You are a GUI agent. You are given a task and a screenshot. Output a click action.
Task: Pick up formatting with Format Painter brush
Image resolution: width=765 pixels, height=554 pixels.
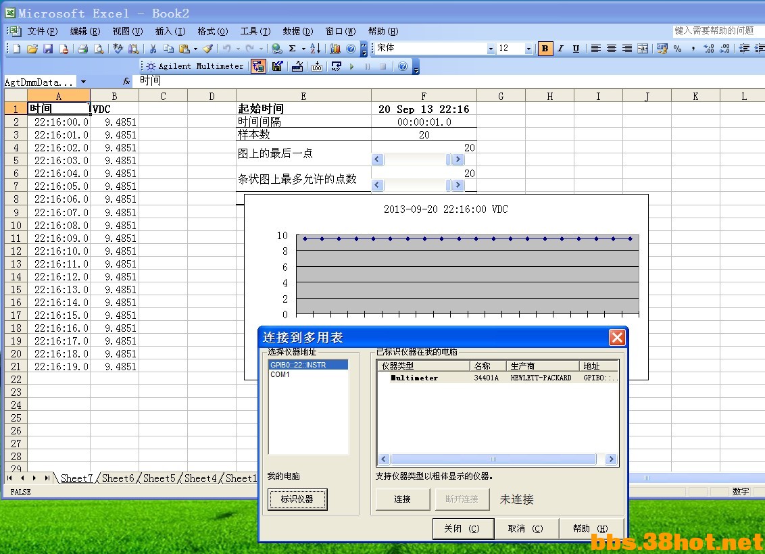point(208,48)
